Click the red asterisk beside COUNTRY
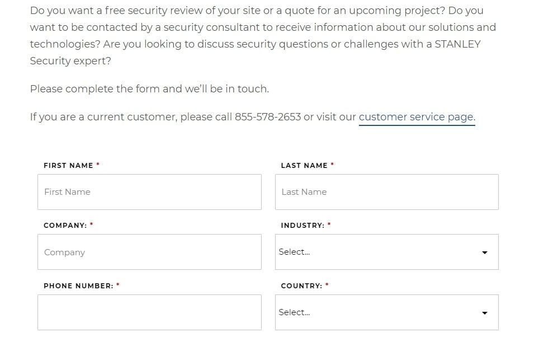534x337 pixels. [x=328, y=285]
